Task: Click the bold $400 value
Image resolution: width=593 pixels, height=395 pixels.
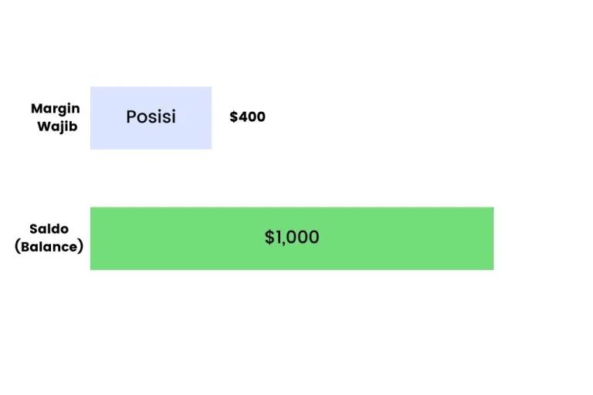Action: (x=247, y=116)
